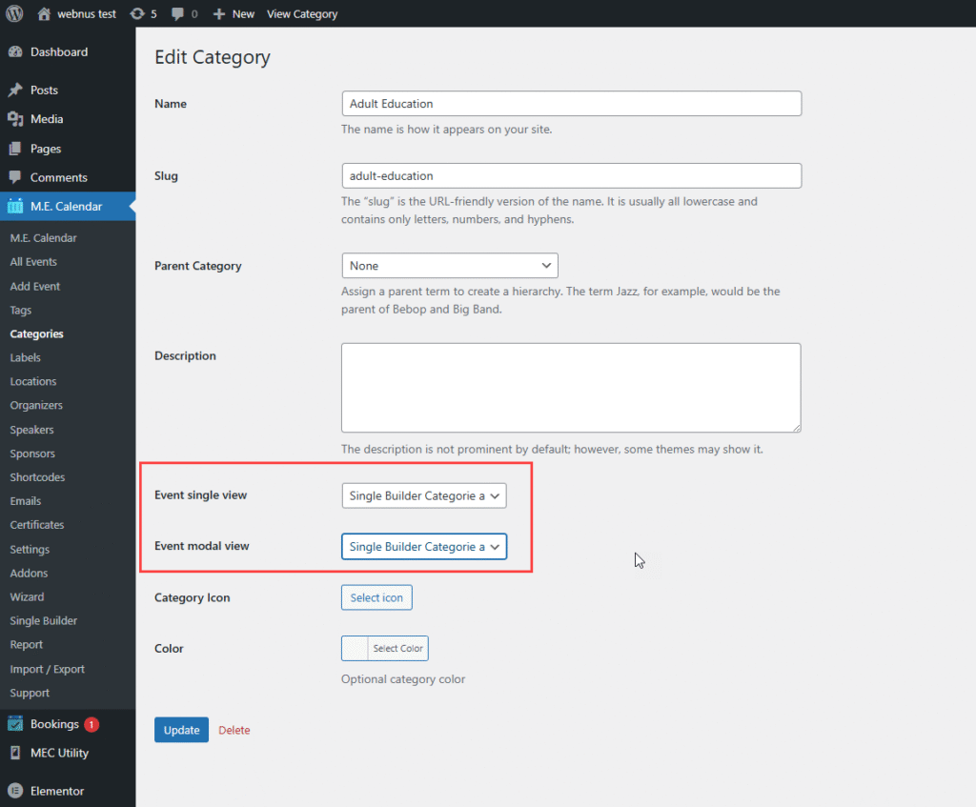
Task: Open Bookings in the sidebar
Action: (54, 724)
